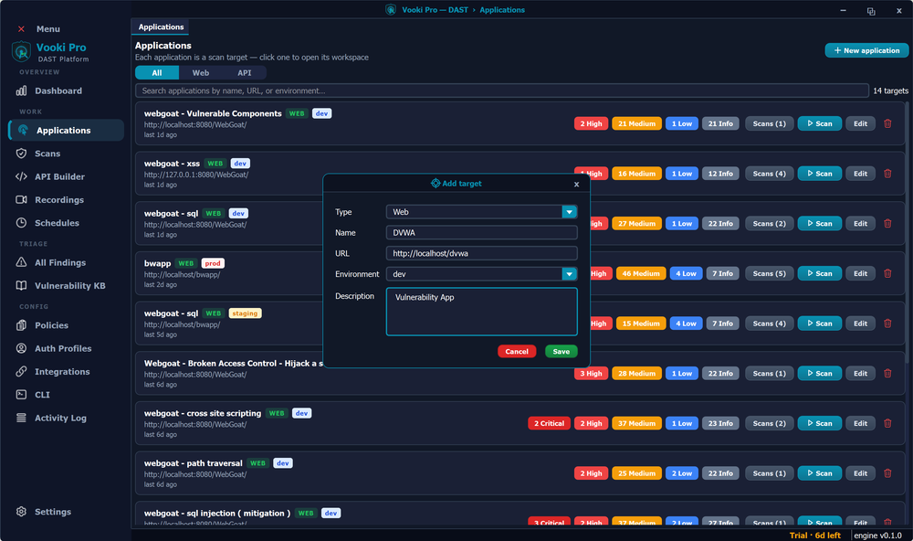913x541 pixels.
Task: Delete Webgoat - Broken Access Control app
Action: [x=887, y=374]
